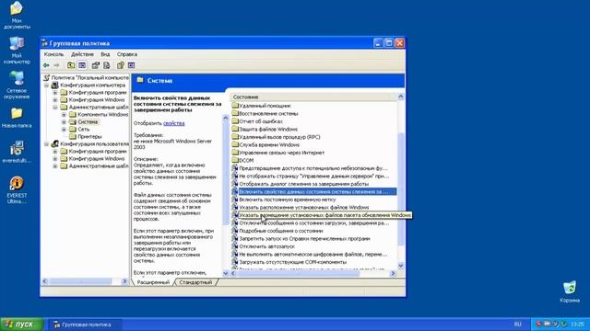Select the everestult... desktop icon
Screen dimensions: 590x331
[x=17, y=152]
